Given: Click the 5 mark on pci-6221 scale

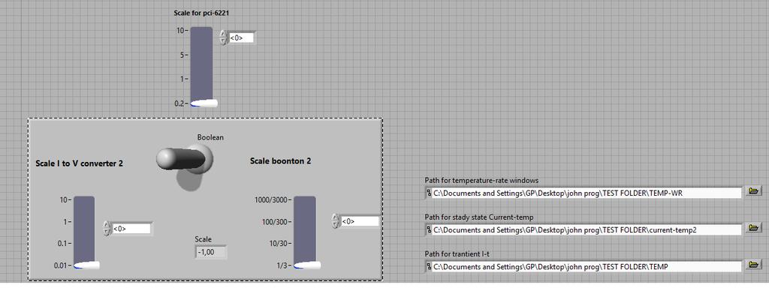Looking at the screenshot, I should 182,55.
